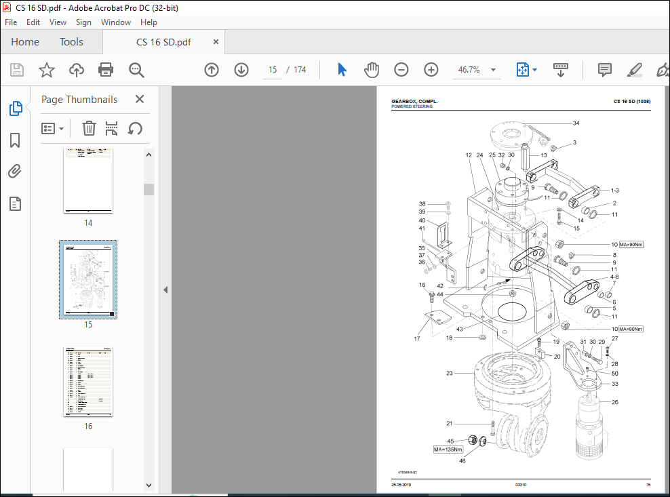The image size is (670, 497).
Task: Open the Window menu
Action: tap(116, 22)
